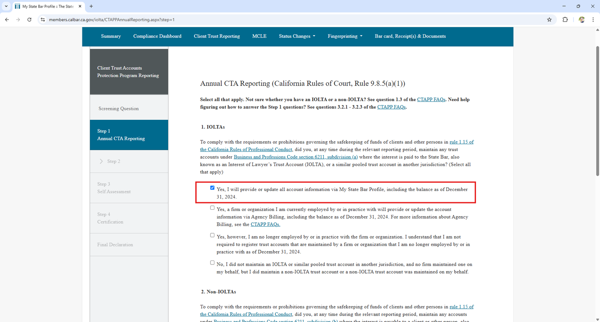Uncheck 'Yes, I will provide or update' checkbox

(x=212, y=188)
